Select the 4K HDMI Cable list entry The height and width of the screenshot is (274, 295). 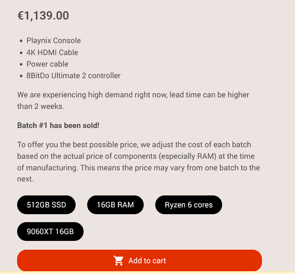pos(52,52)
